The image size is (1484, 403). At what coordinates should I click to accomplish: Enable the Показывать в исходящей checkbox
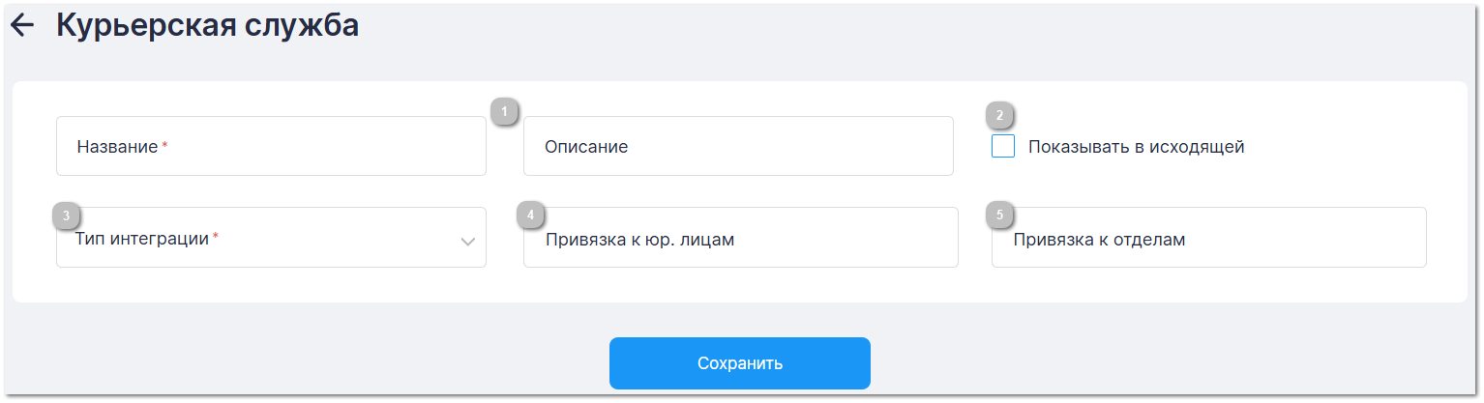[1003, 147]
